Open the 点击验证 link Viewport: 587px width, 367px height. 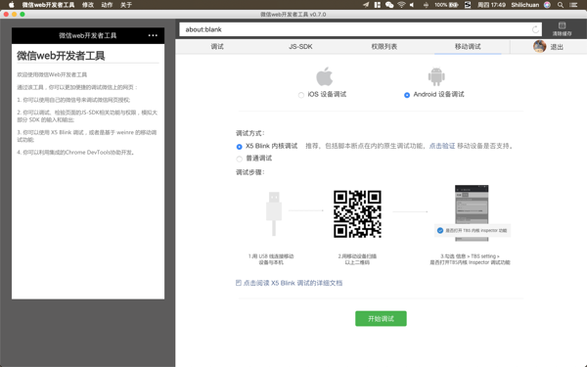click(x=442, y=146)
